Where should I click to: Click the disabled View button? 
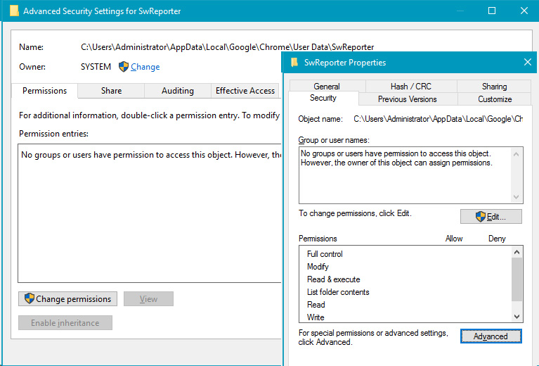coord(148,299)
